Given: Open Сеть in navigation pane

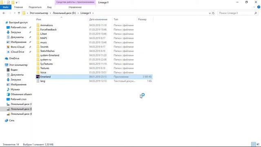Looking at the screenshot, I should [x=12, y=120].
